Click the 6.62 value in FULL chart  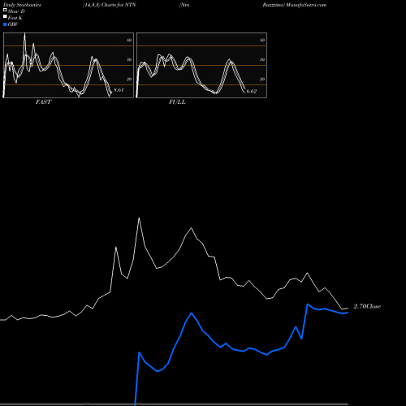[252, 91]
